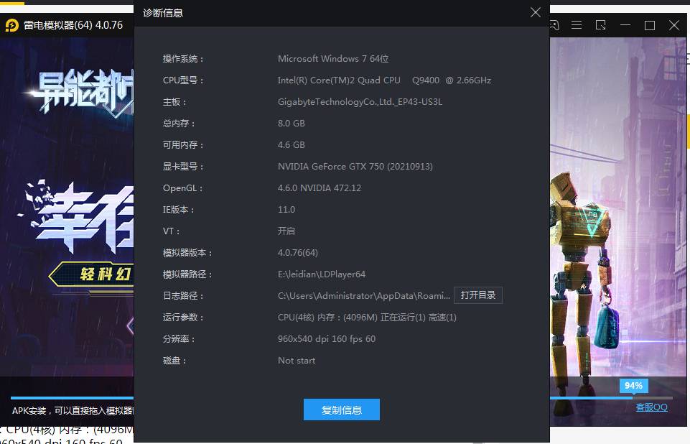Viewport: 690px width, 444px height.
Task: Click the 94% loading progress bar
Action: click(610, 397)
